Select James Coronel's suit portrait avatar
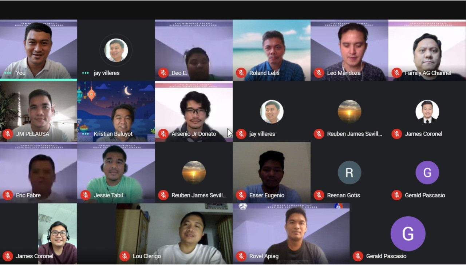The width and height of the screenshot is (466, 265). pyautogui.click(x=427, y=112)
